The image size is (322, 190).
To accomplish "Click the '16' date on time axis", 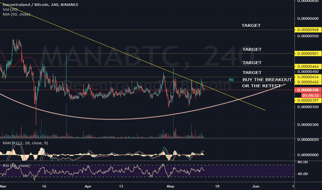I will [44, 186].
